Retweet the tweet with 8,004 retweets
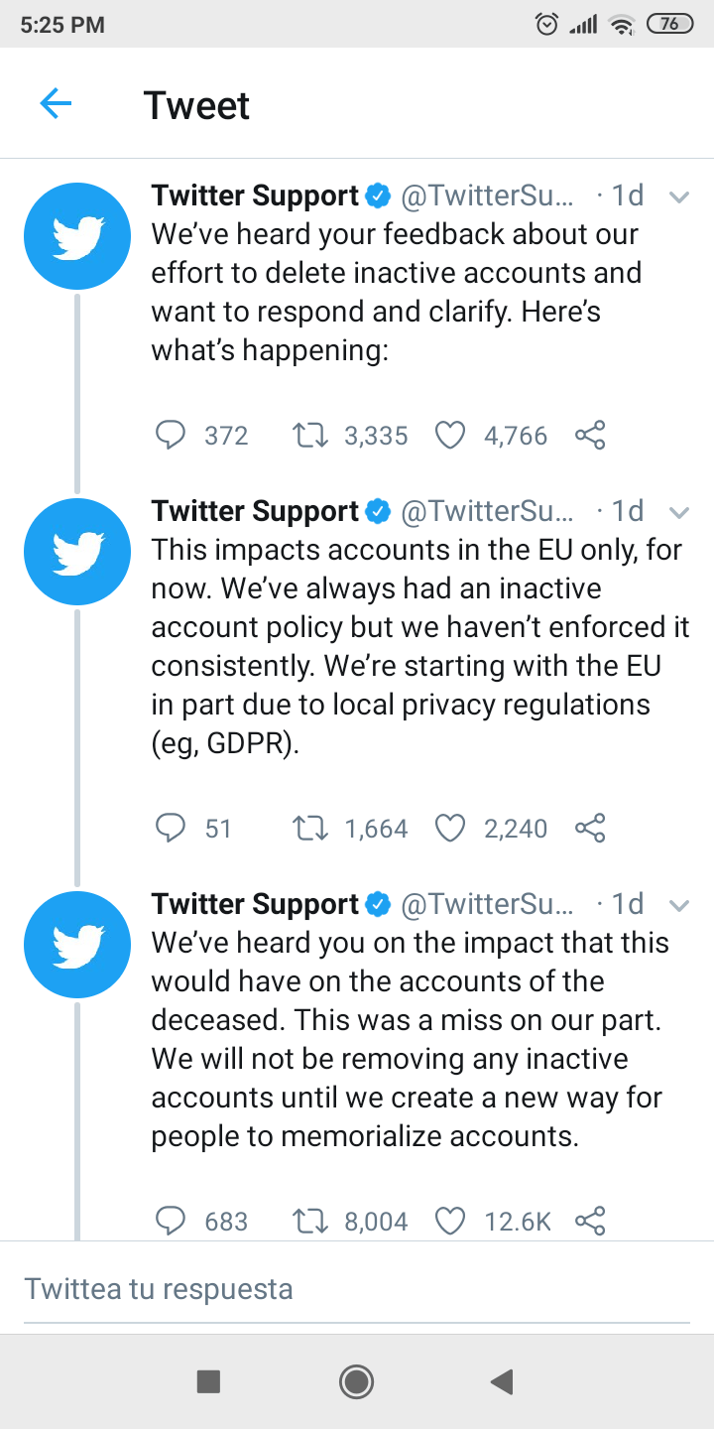 (311, 1221)
